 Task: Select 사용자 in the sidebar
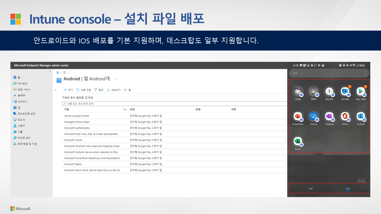(x=19, y=126)
